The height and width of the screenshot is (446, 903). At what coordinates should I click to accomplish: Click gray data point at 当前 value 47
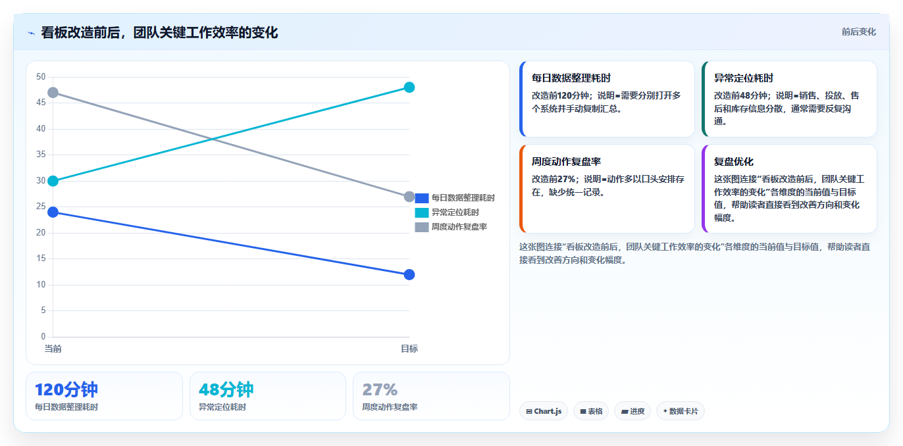click(x=53, y=93)
